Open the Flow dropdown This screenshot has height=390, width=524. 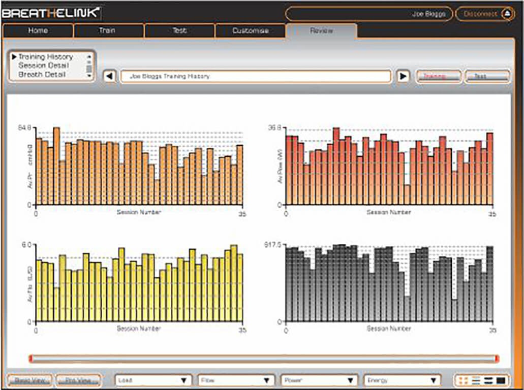click(x=236, y=380)
